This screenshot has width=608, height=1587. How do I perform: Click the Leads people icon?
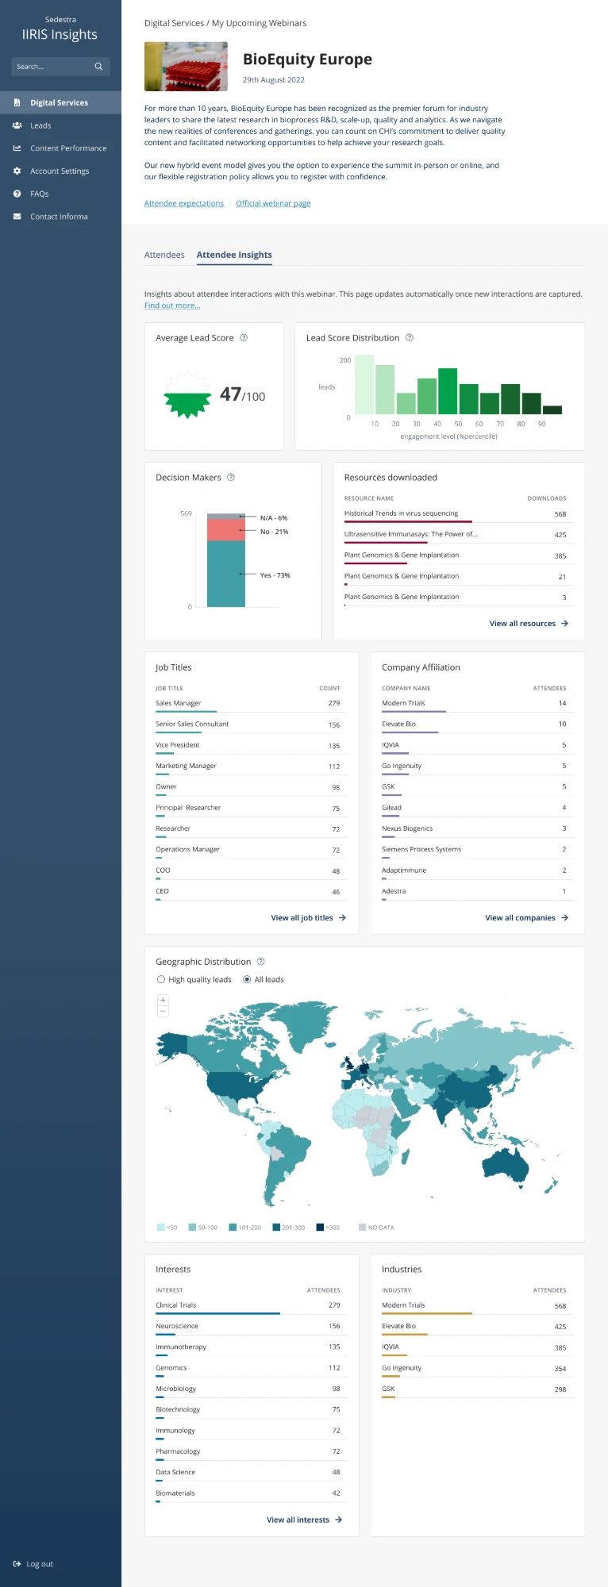click(17, 125)
